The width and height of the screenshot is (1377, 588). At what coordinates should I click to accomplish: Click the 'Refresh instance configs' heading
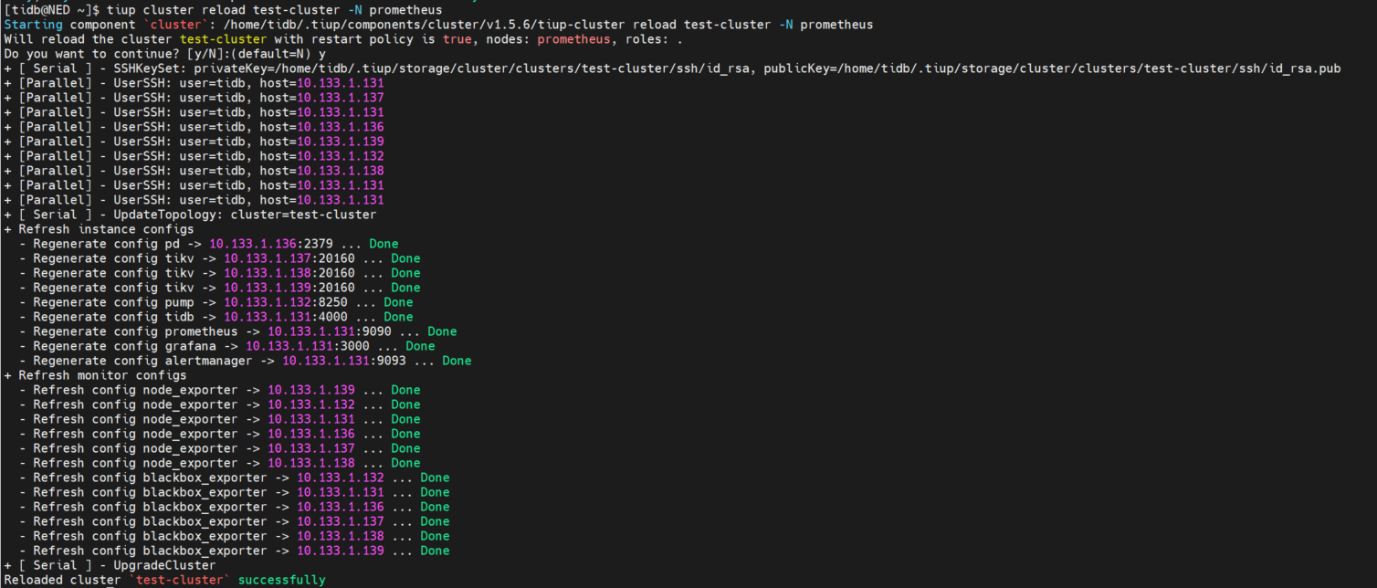coord(106,229)
